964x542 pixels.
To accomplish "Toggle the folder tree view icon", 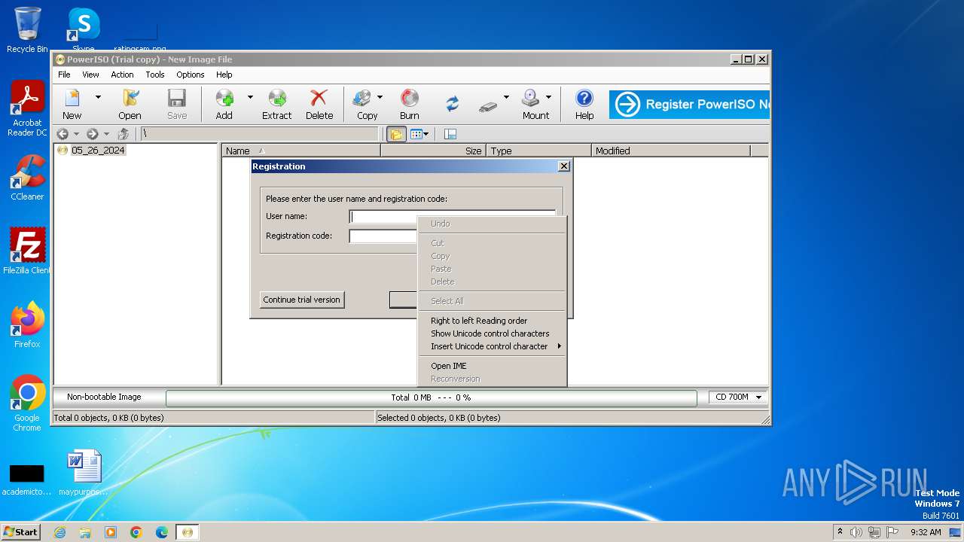I will [x=396, y=134].
